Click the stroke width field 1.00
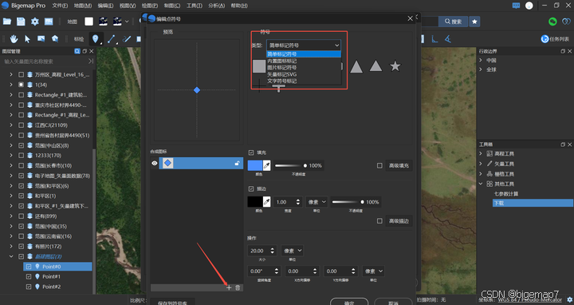The height and width of the screenshot is (305, 574). (288, 202)
